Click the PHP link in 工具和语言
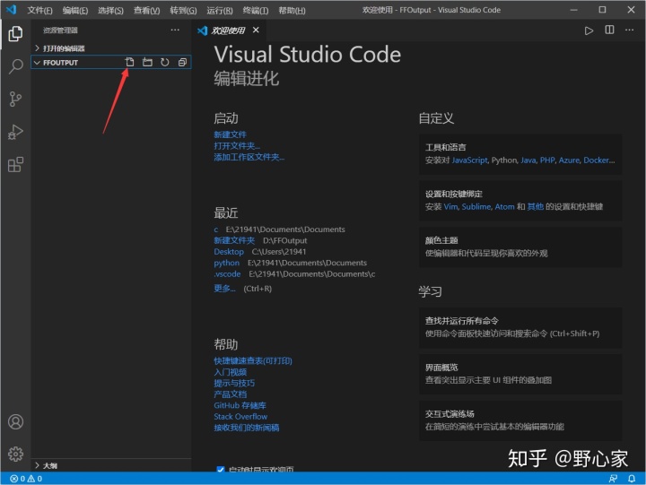The height and width of the screenshot is (485, 646). 547,160
